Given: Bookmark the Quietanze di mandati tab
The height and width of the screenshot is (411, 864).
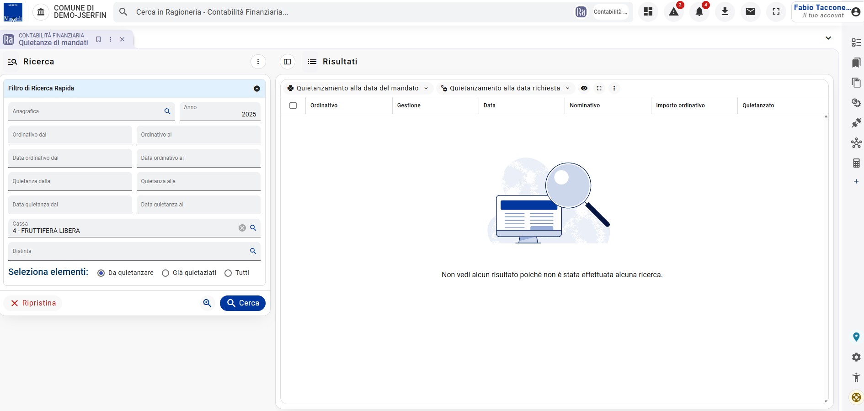Looking at the screenshot, I should (98, 39).
